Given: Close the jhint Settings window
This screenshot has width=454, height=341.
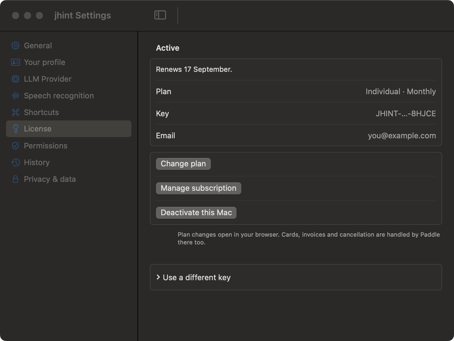Looking at the screenshot, I should point(16,15).
